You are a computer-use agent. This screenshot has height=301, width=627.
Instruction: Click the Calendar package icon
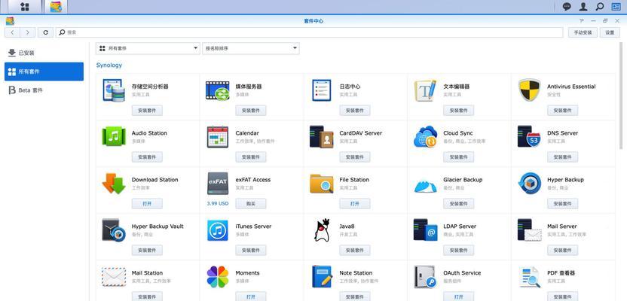tap(218, 136)
